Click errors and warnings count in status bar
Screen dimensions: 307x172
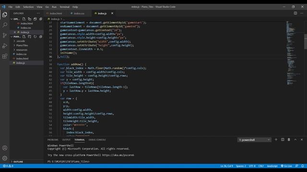[8, 166]
